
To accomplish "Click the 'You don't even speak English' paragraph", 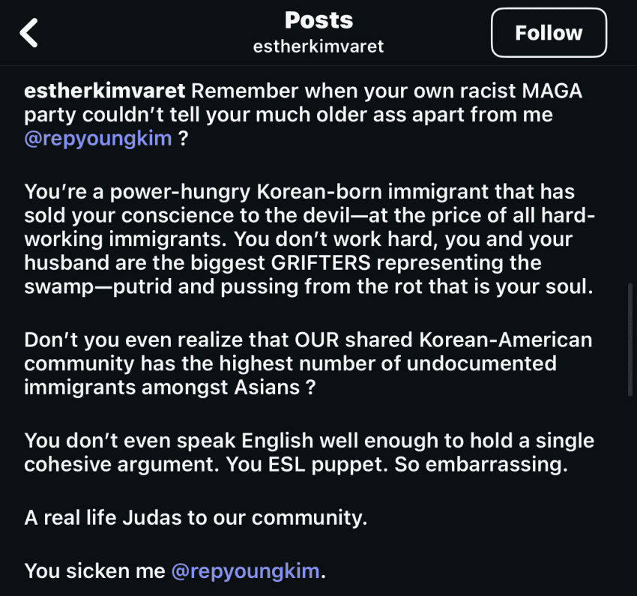I will pos(309,452).
